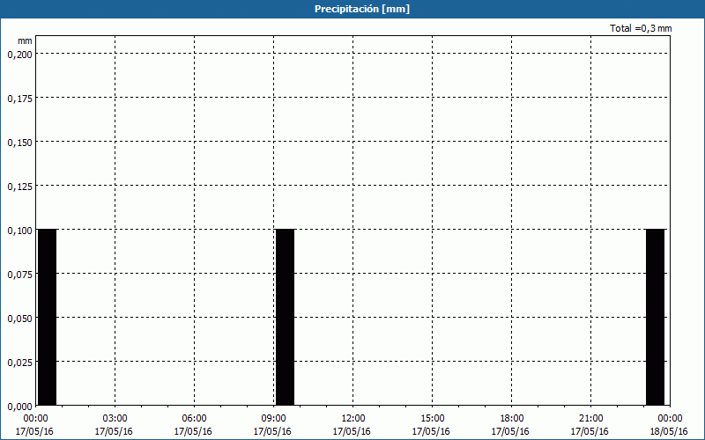This screenshot has width=705, height=440.
Task: Select the 15:00 time label
Action: tap(432, 419)
